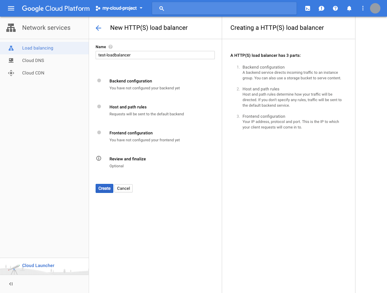
Task: Click the Cloud DNS sidebar icon
Action: tap(11, 60)
